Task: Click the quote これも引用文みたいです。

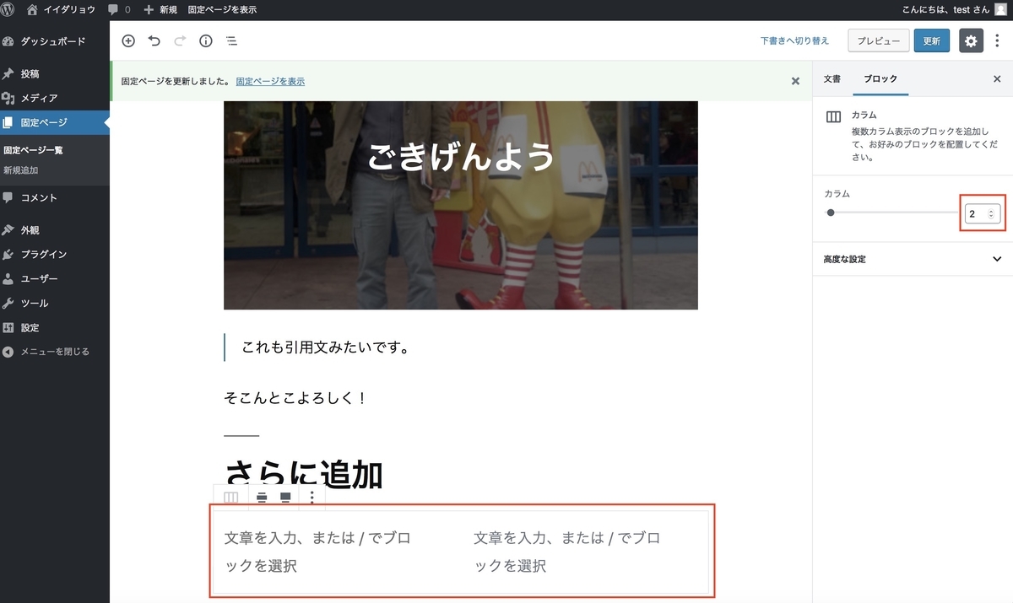Action: coord(325,347)
